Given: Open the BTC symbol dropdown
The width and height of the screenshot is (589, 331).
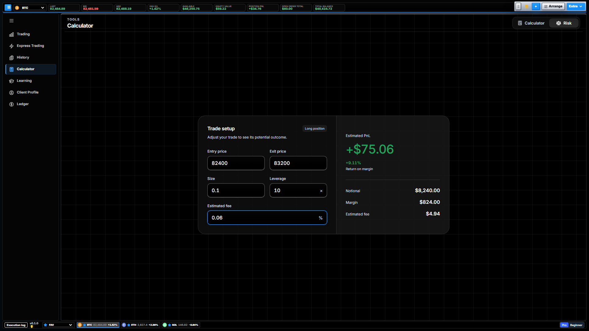Looking at the screenshot, I should click(x=30, y=8).
